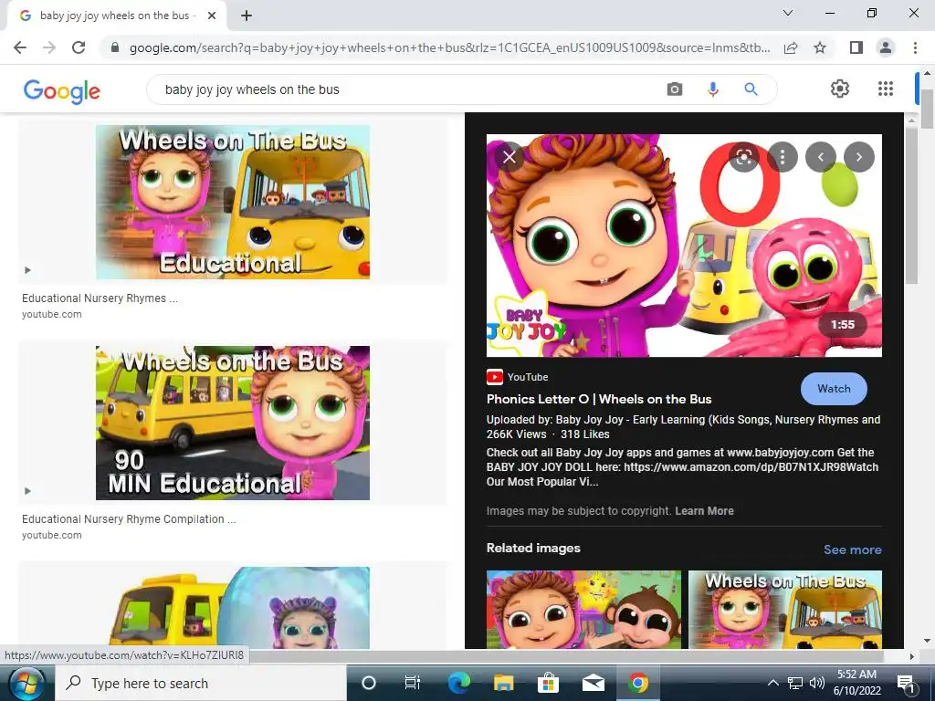Viewport: 935px width, 701px height.
Task: Search inside image with Lens icon
Action: click(743, 157)
